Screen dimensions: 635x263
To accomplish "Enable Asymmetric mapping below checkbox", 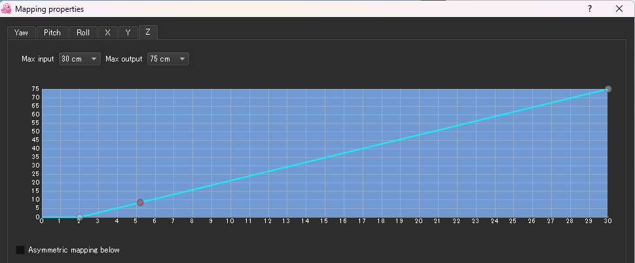I will tap(20, 250).
